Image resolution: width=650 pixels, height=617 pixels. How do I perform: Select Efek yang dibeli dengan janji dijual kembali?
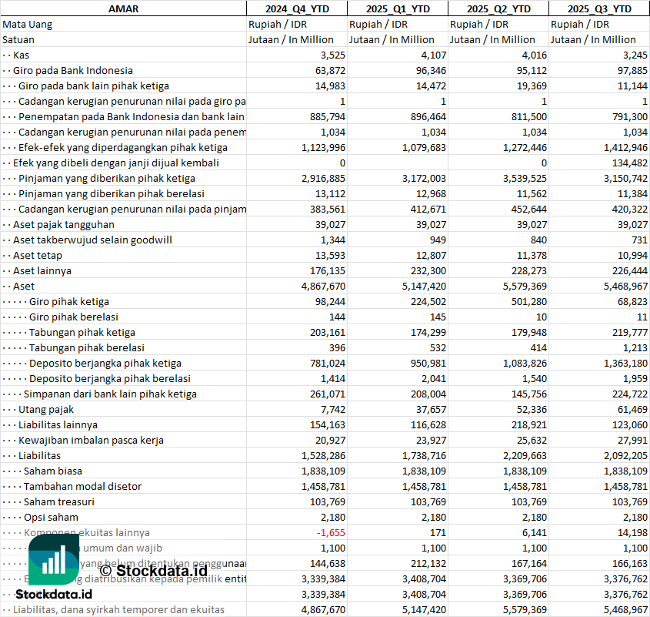point(116,163)
